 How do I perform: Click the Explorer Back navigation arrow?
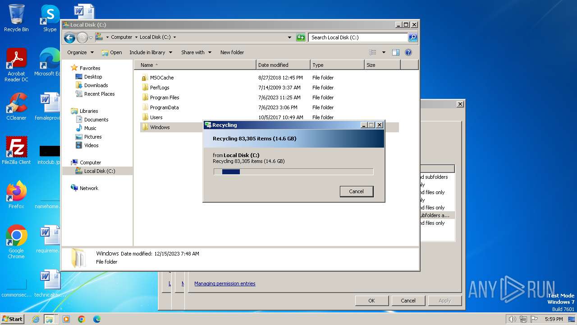pyautogui.click(x=69, y=37)
